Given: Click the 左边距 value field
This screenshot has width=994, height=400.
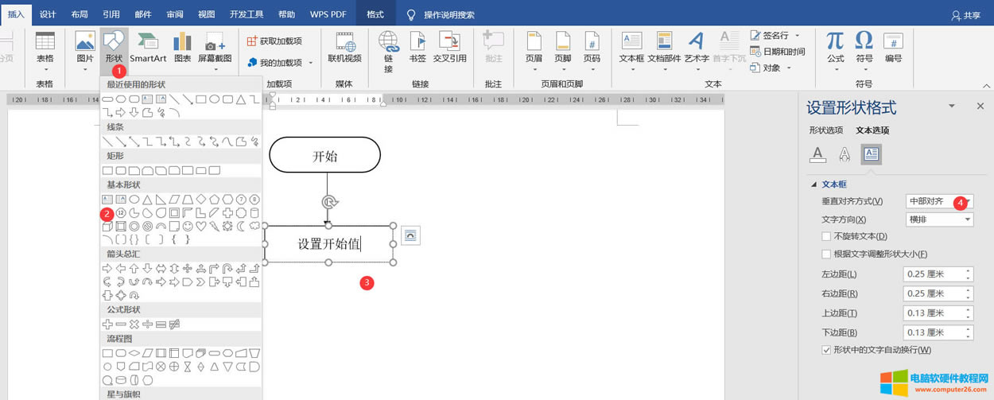Looking at the screenshot, I should [933, 274].
